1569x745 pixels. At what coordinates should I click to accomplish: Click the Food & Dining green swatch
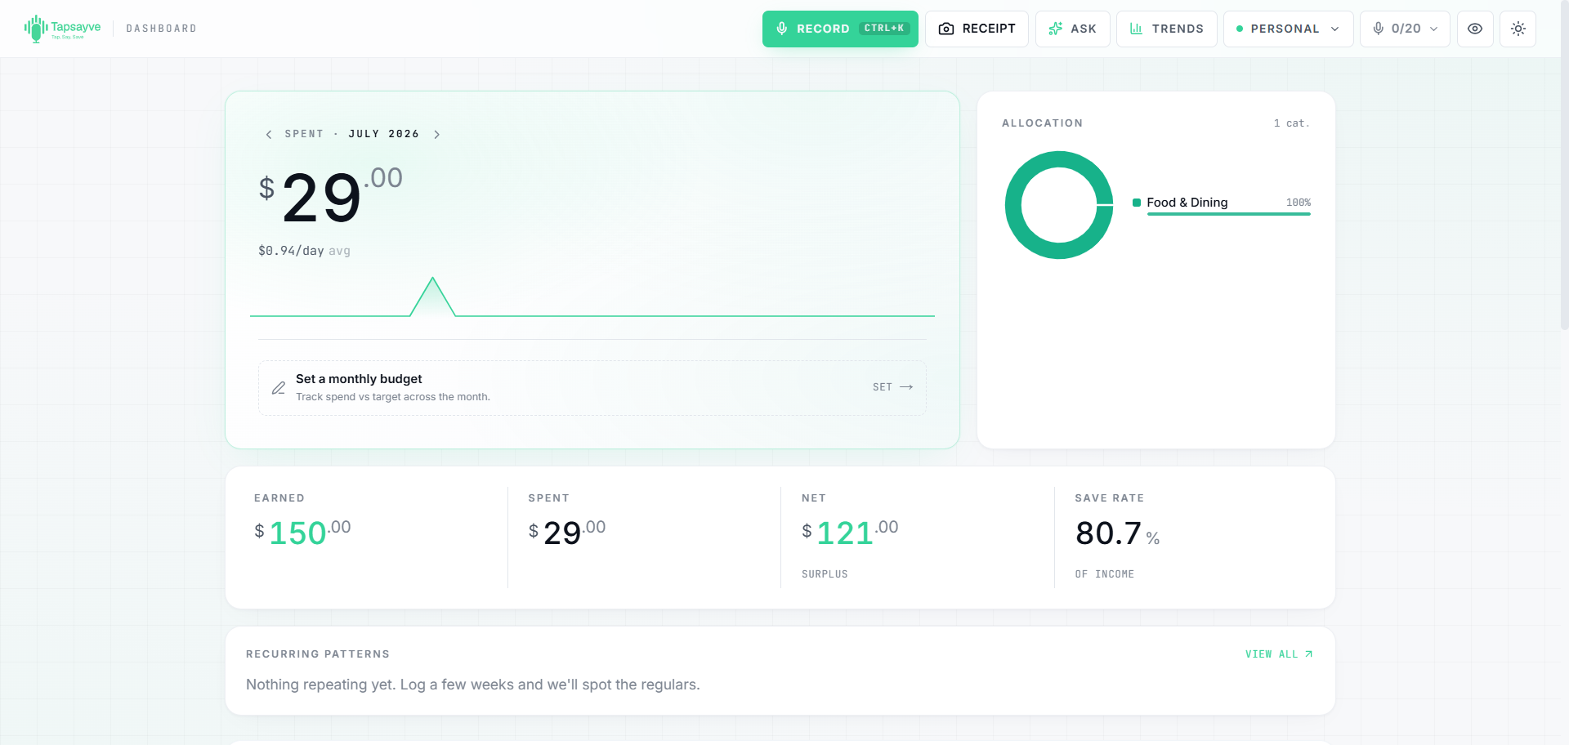pyautogui.click(x=1136, y=203)
